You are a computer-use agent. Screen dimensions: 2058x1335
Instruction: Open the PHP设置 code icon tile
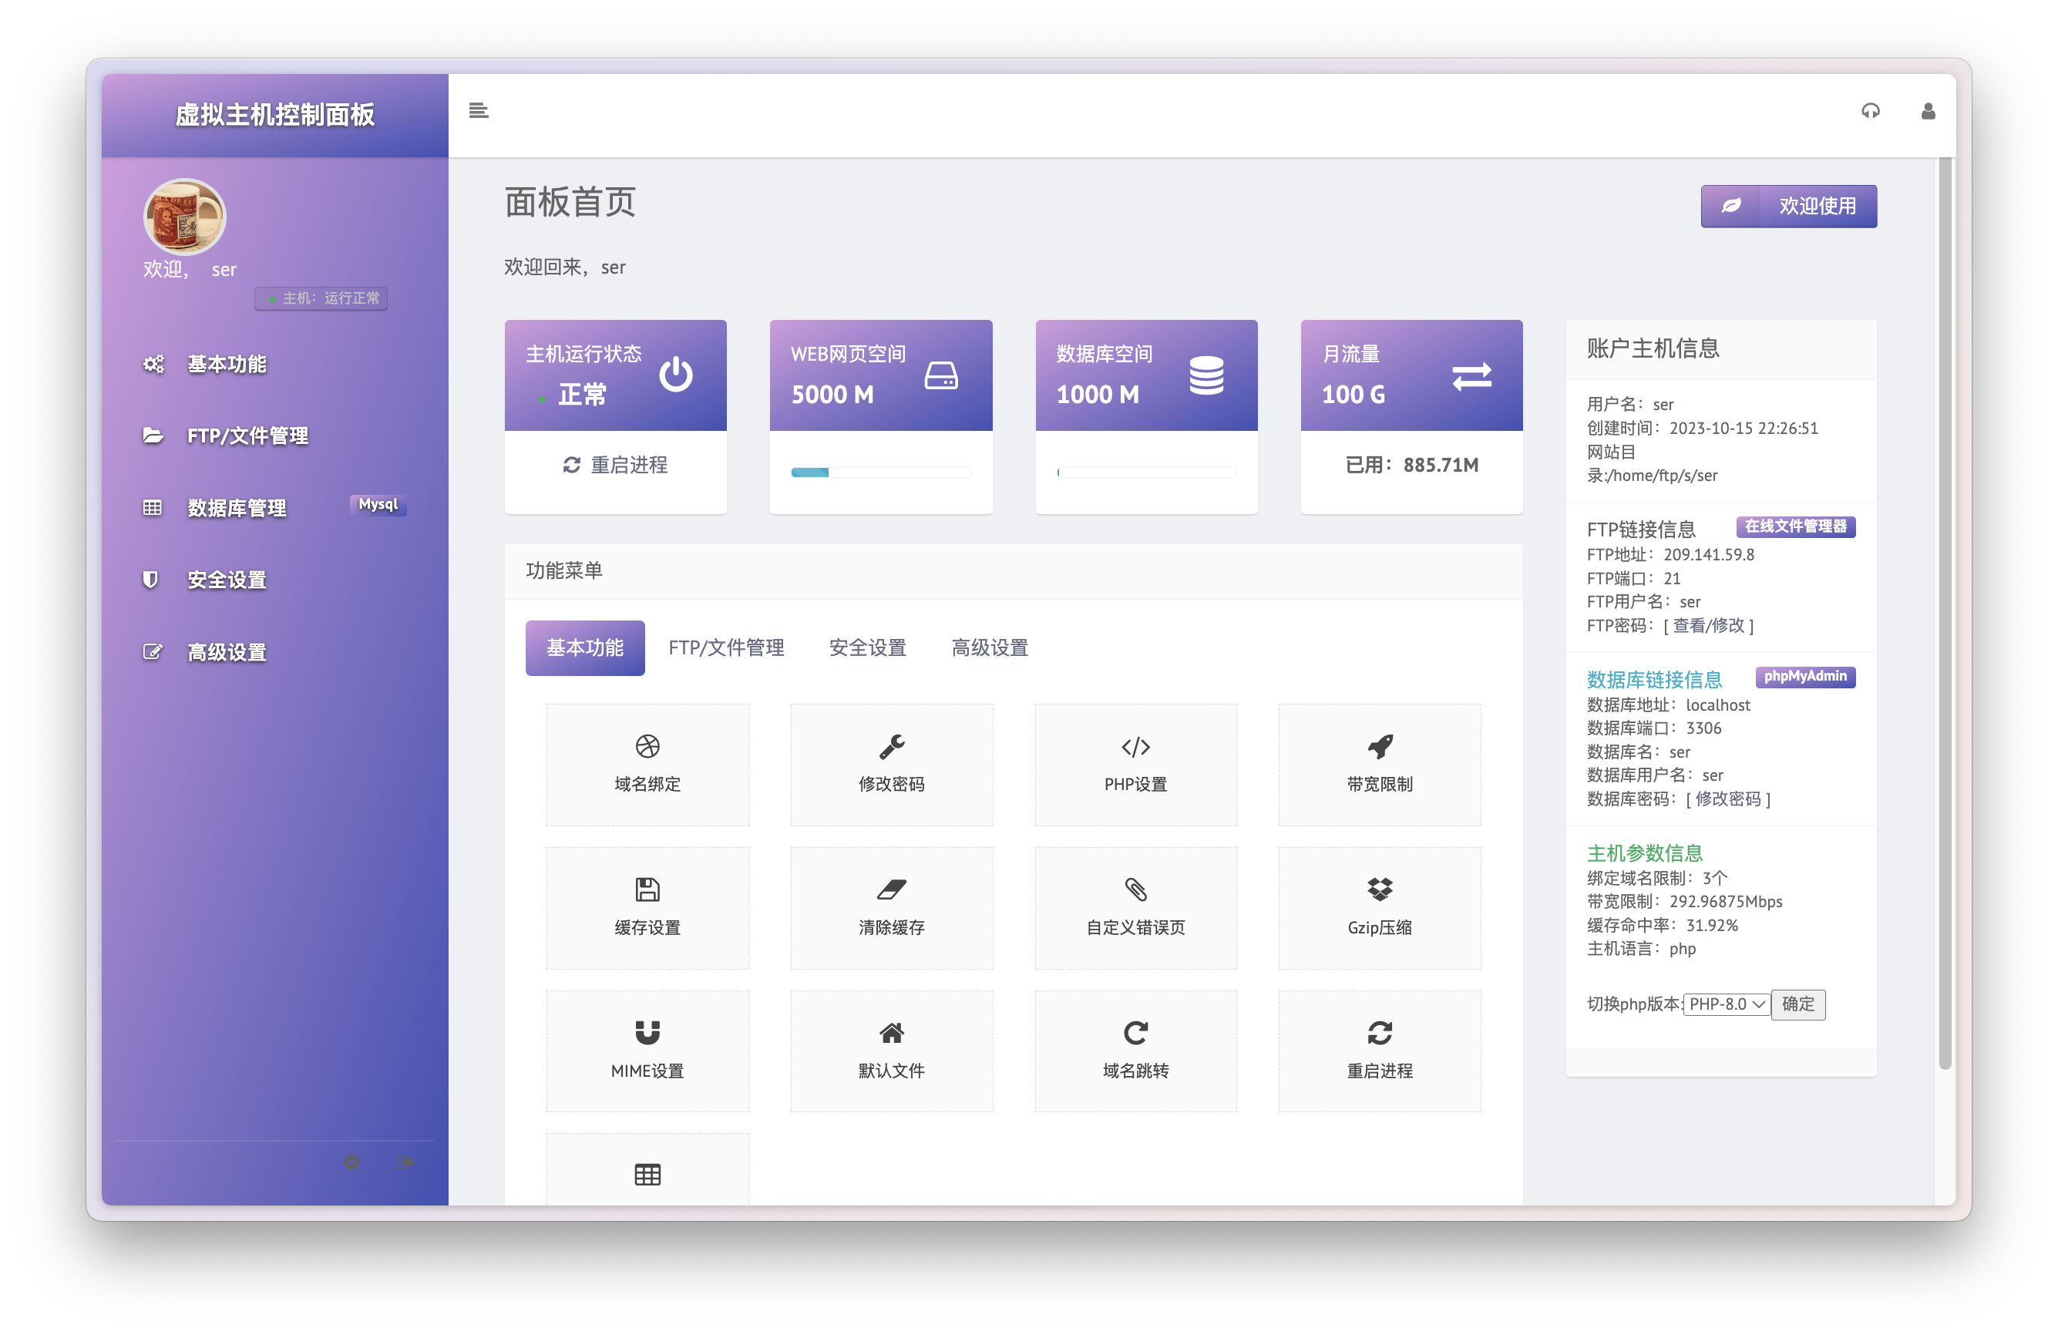coord(1135,765)
